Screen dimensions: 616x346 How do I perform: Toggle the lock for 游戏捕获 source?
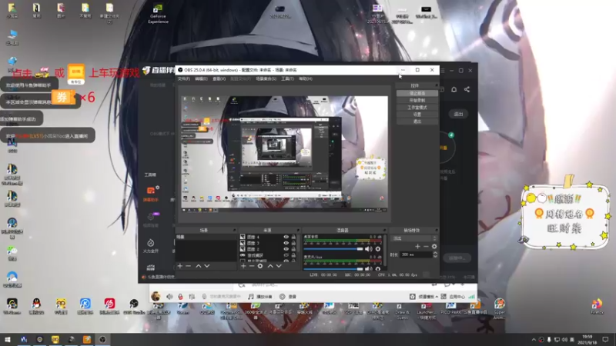point(293,255)
